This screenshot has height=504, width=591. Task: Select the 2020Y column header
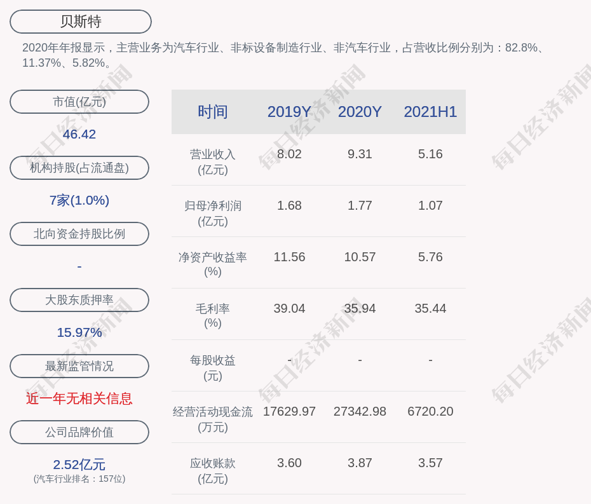360,112
